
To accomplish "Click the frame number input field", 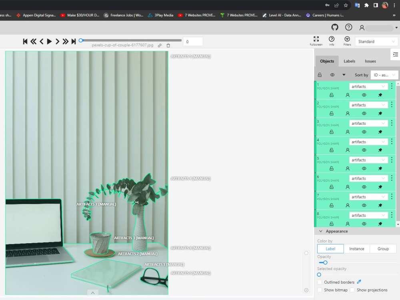I will [x=193, y=42].
